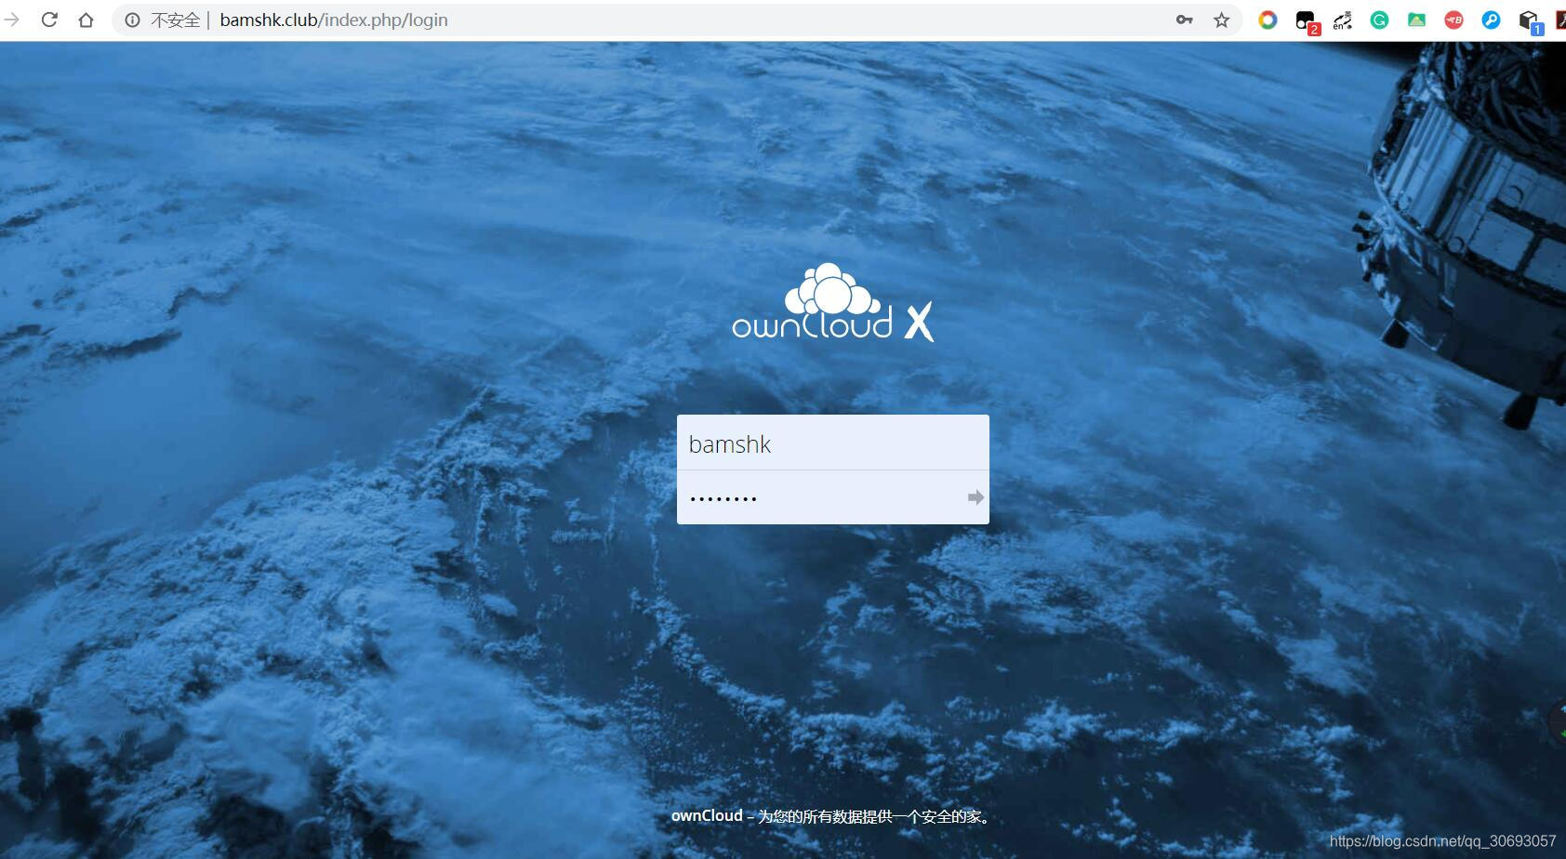The image size is (1566, 859).
Task: Click the '不安全' security label
Action: [x=175, y=20]
